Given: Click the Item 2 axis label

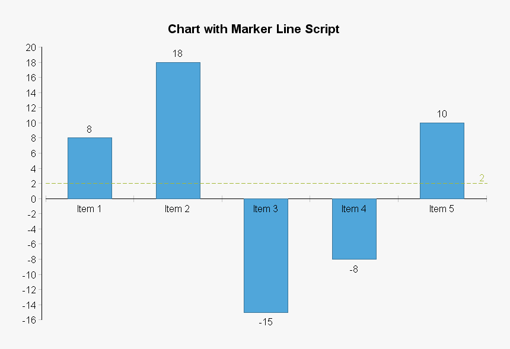Looking at the screenshot, I should pos(177,209).
